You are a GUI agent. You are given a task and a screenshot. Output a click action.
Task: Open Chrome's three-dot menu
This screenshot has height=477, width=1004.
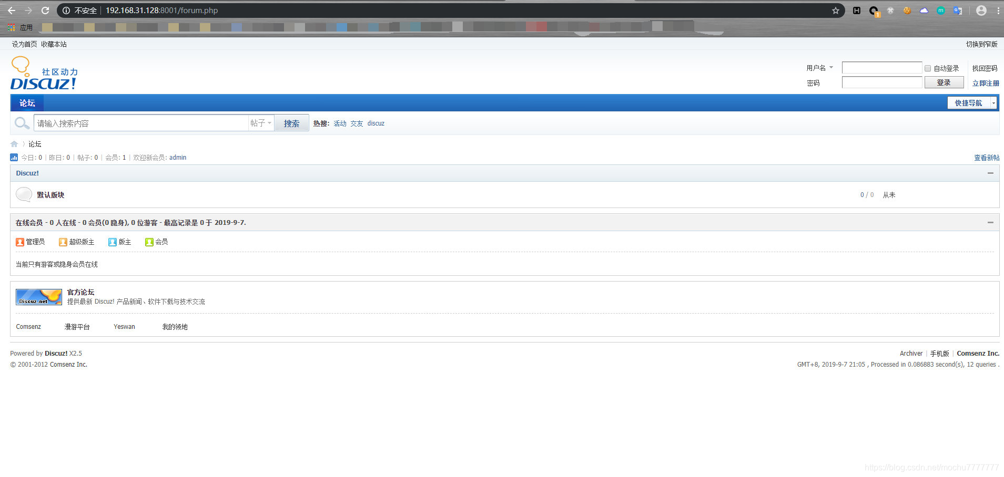click(x=998, y=11)
